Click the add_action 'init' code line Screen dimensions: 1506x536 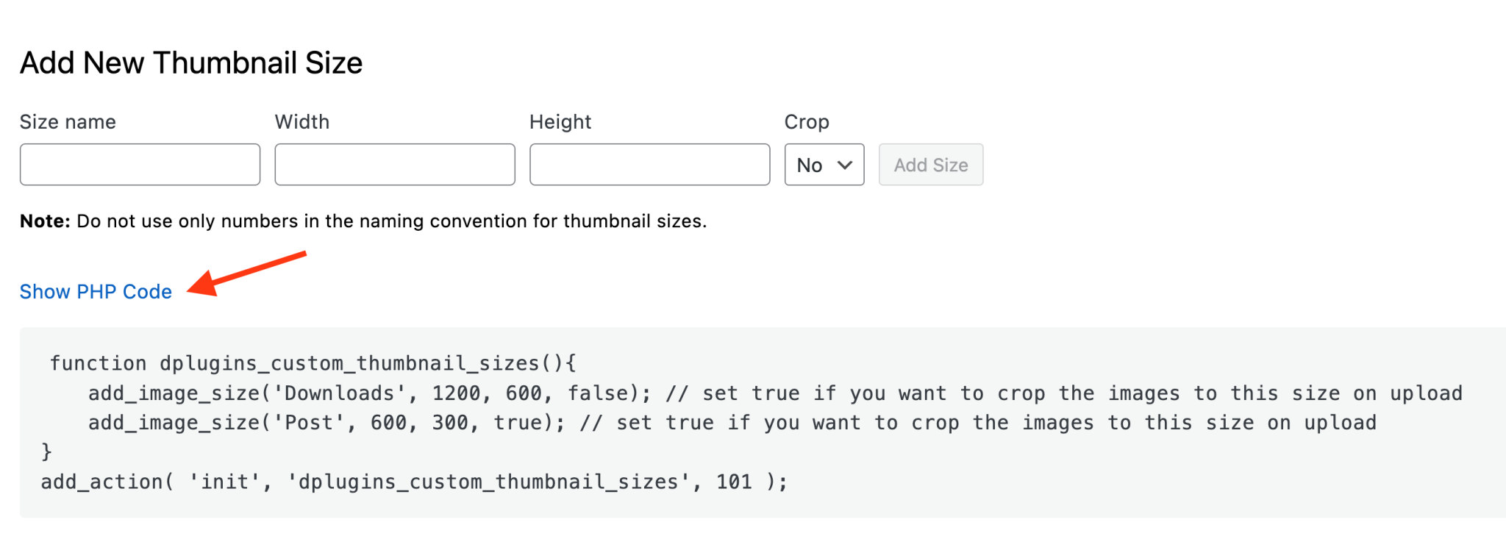click(414, 482)
